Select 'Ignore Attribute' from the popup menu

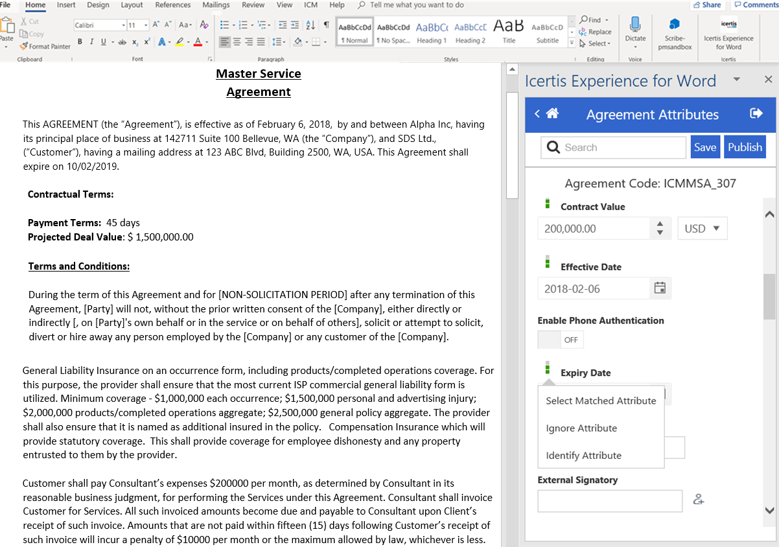point(581,428)
